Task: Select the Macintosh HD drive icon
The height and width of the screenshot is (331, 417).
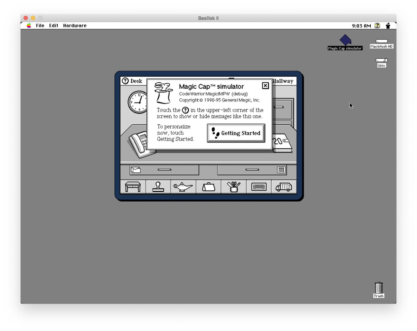Action: point(382,43)
